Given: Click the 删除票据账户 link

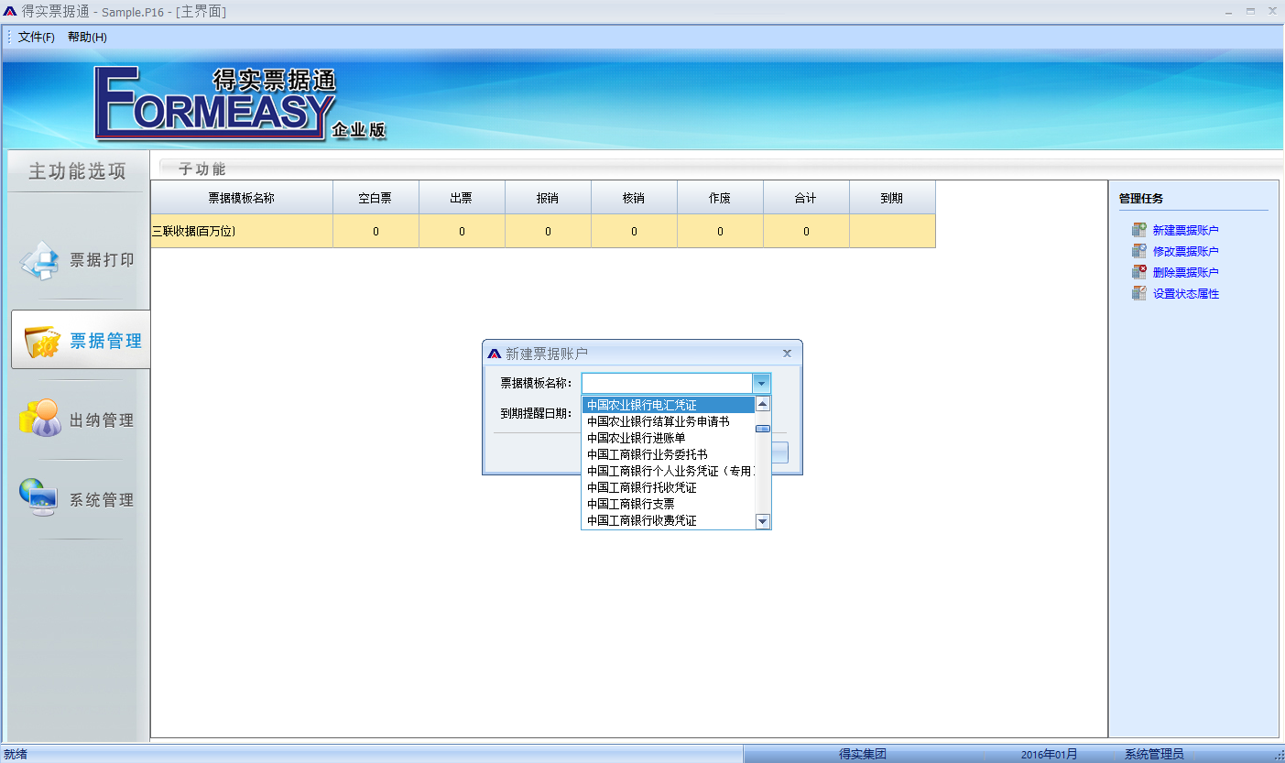Looking at the screenshot, I should click(1185, 272).
